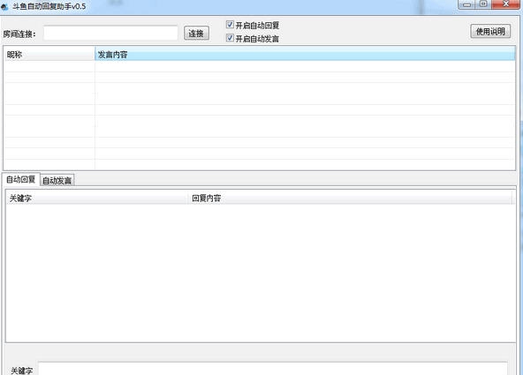This screenshot has height=375, width=523.
Task: Toggle the 开启自动回复 checkbox
Action: pyautogui.click(x=230, y=25)
